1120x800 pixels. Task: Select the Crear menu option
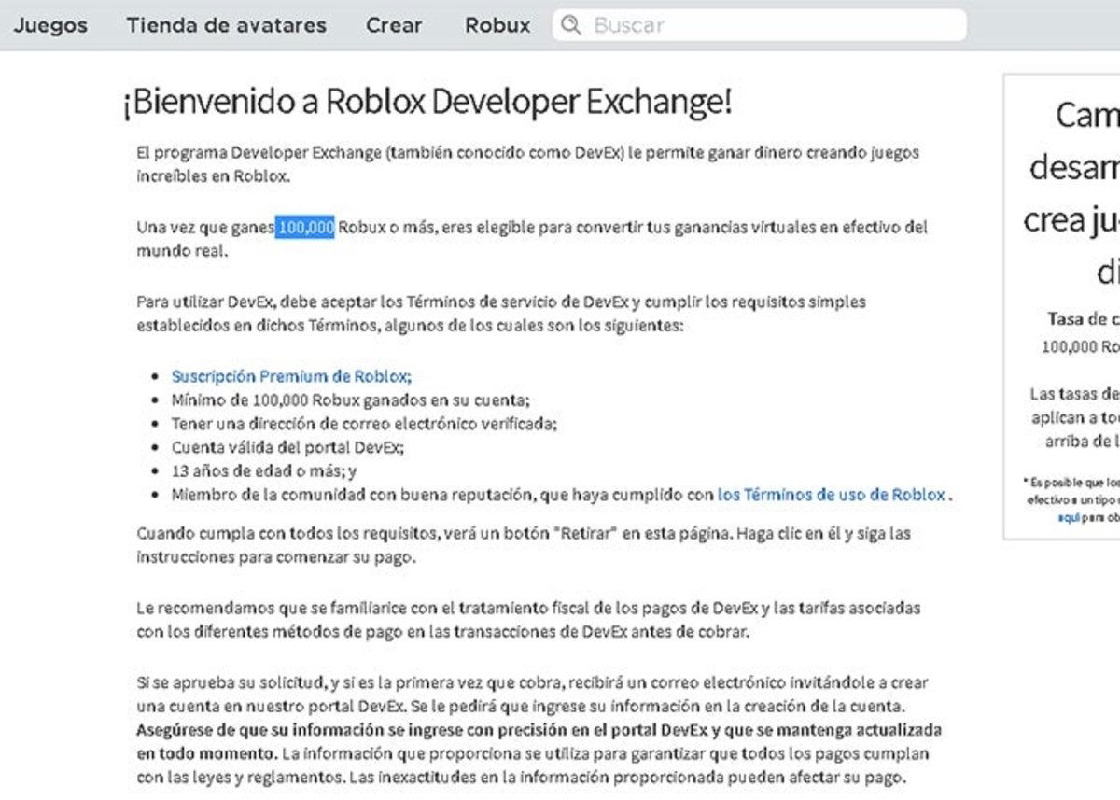pyautogui.click(x=394, y=25)
